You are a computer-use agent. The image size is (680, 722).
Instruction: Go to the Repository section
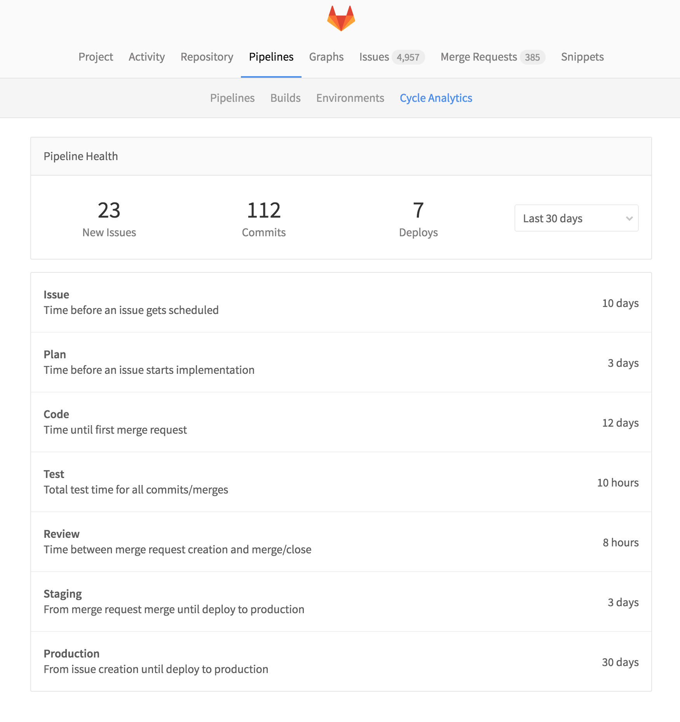point(206,57)
